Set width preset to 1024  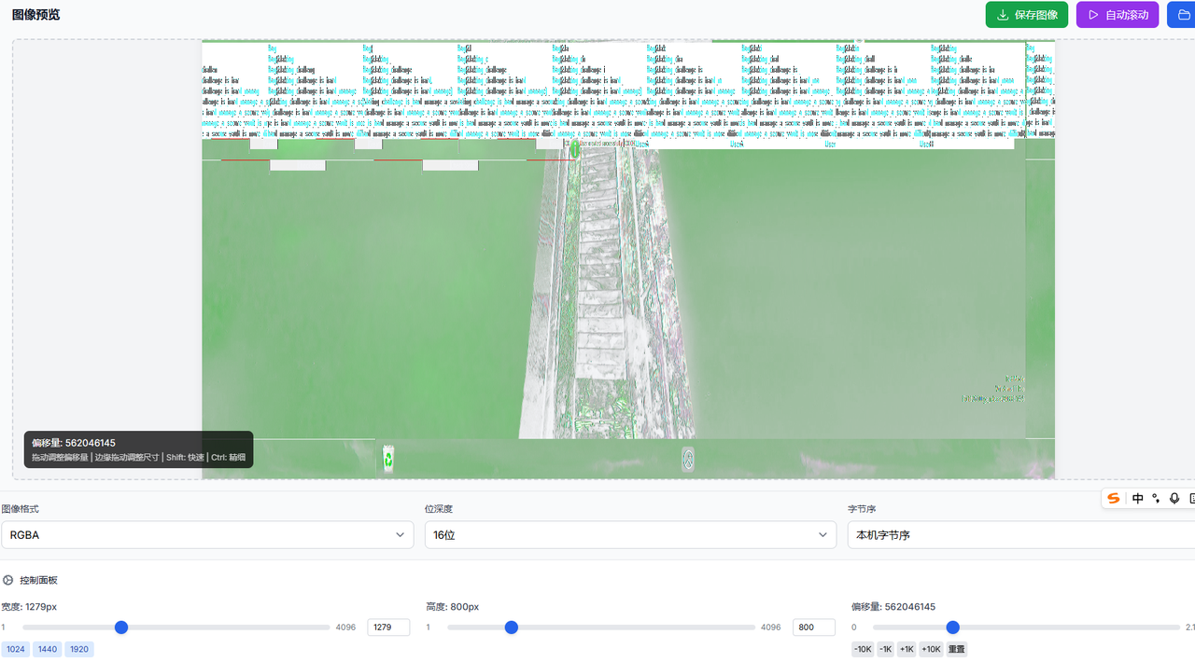pos(15,649)
